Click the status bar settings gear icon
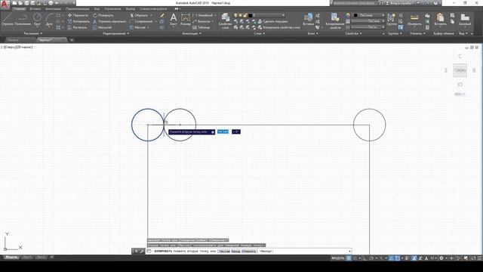The width and height of the screenshot is (483, 272). tap(441, 258)
